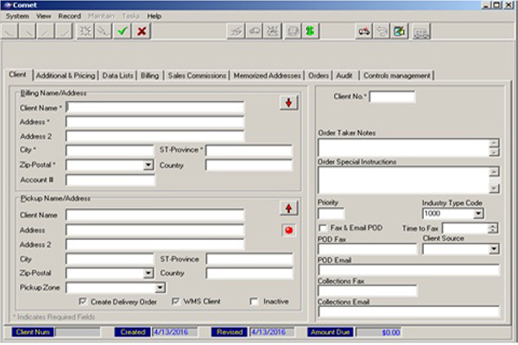This screenshot has width=518, height=345.
Task: Click the greyed hand icon in middle toolbar group
Action: (236, 31)
